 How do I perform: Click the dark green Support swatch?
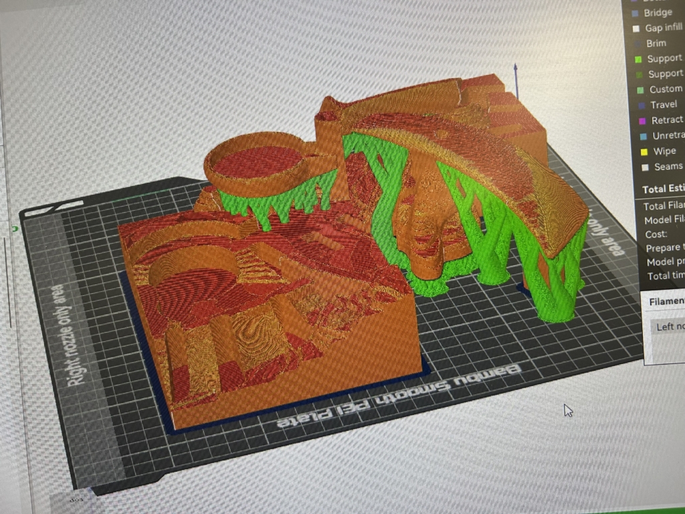click(639, 75)
